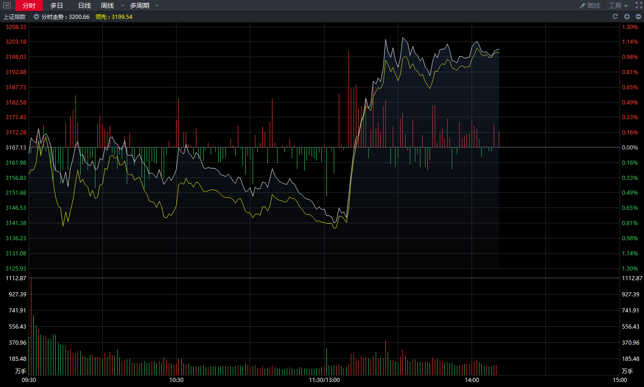Open the 日线 daily chart tab

pyautogui.click(x=84, y=6)
